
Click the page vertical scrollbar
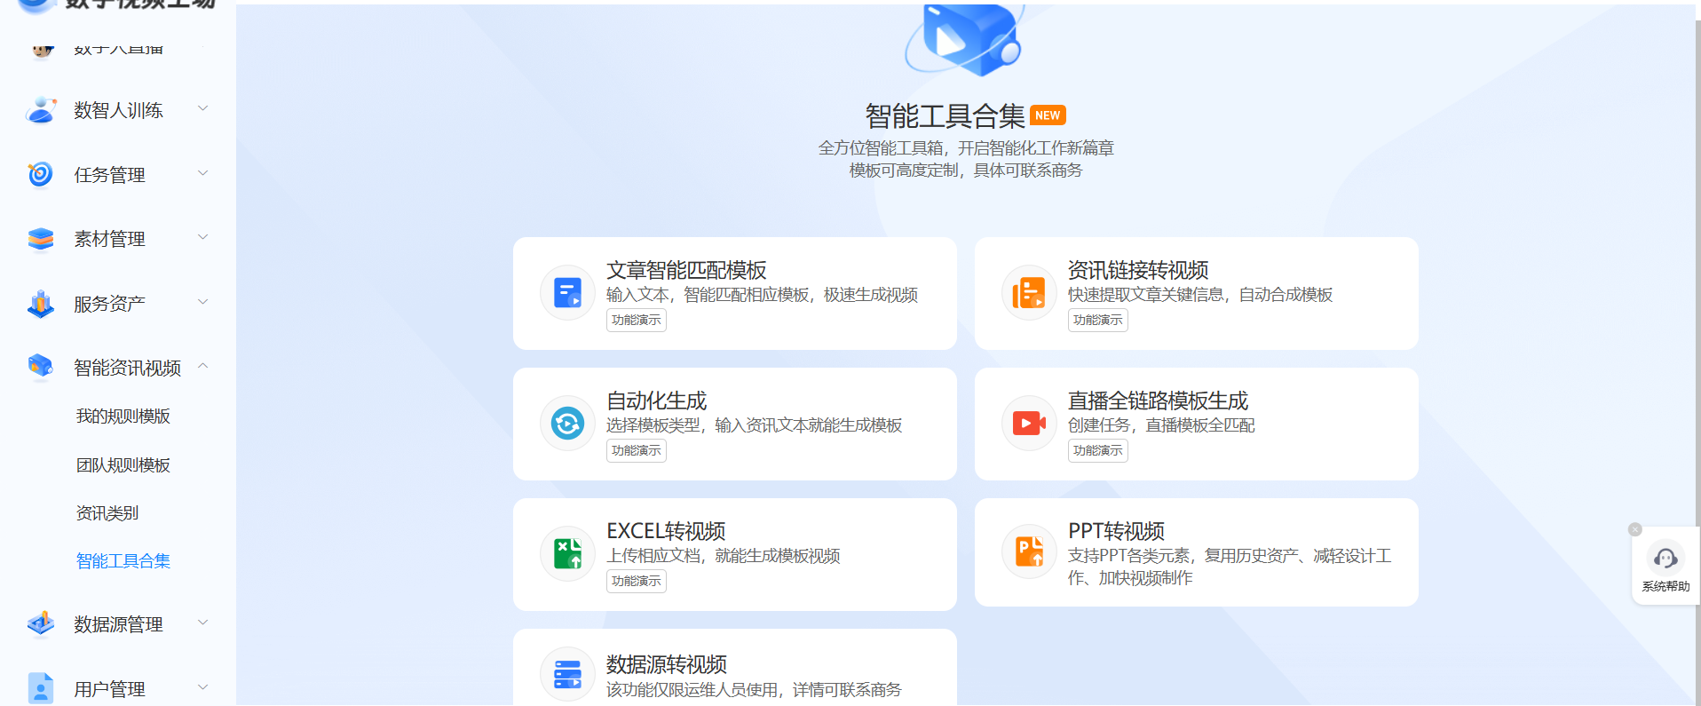click(x=1697, y=355)
